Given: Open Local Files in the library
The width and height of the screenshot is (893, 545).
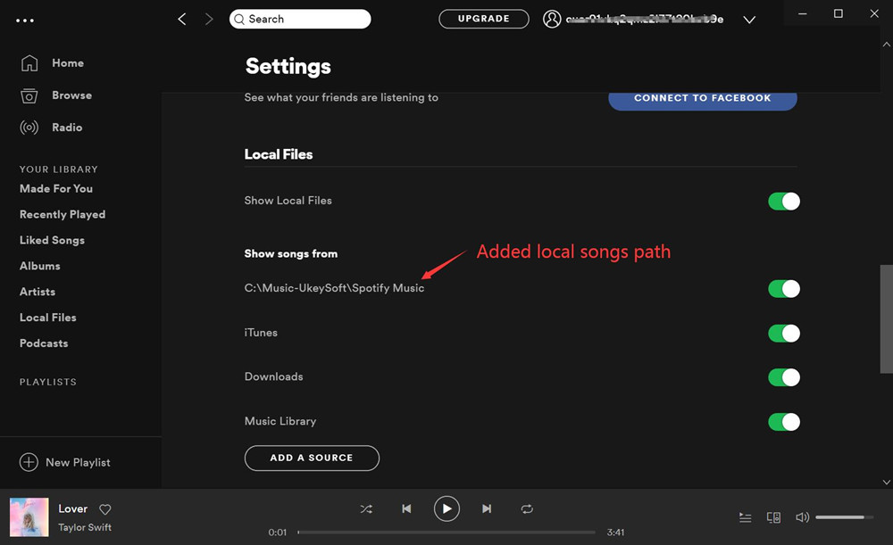Looking at the screenshot, I should [48, 318].
